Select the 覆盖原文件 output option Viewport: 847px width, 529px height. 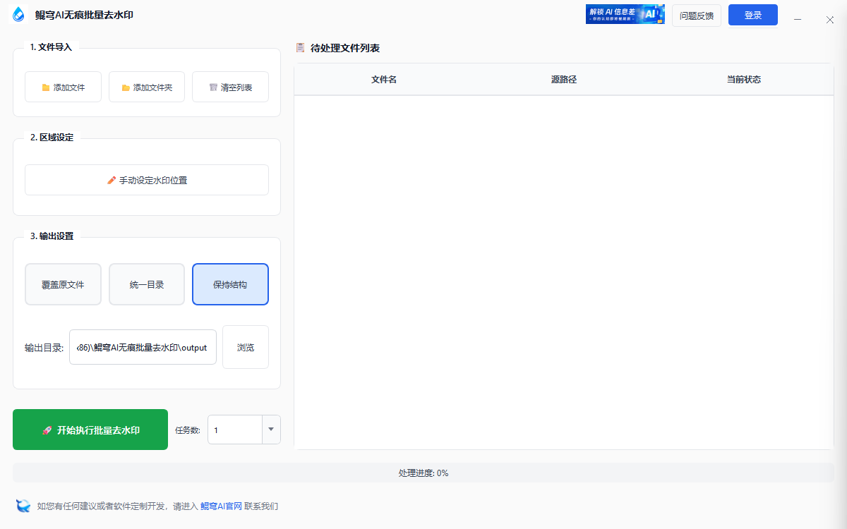pyautogui.click(x=63, y=284)
